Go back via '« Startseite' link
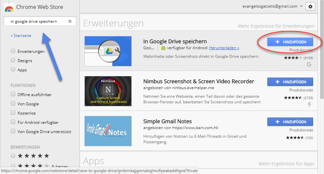This screenshot has width=324, height=174. tap(21, 36)
